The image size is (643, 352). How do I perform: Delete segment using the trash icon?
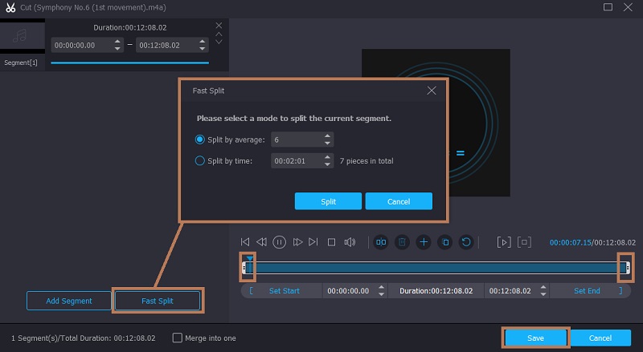402,241
